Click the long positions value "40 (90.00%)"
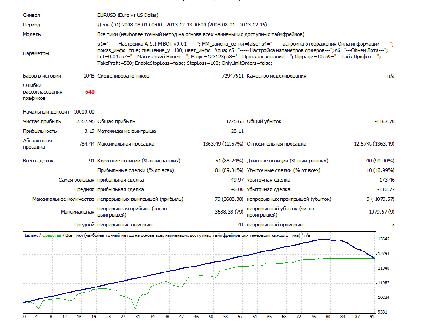The image size is (431, 324). [x=380, y=161]
